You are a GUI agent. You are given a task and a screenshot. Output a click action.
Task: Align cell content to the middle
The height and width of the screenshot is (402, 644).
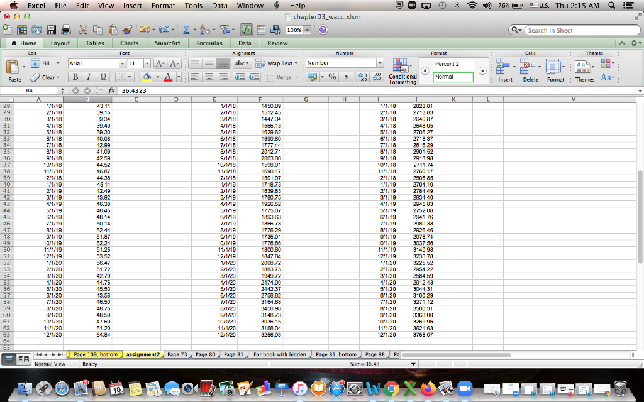209,63
